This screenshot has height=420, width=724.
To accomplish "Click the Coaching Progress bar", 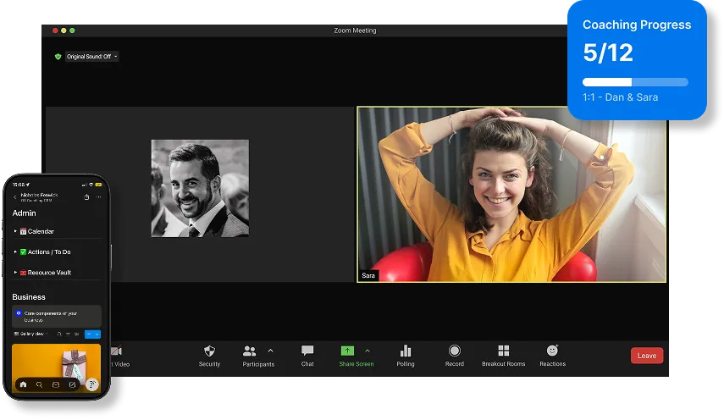I will click(x=635, y=82).
